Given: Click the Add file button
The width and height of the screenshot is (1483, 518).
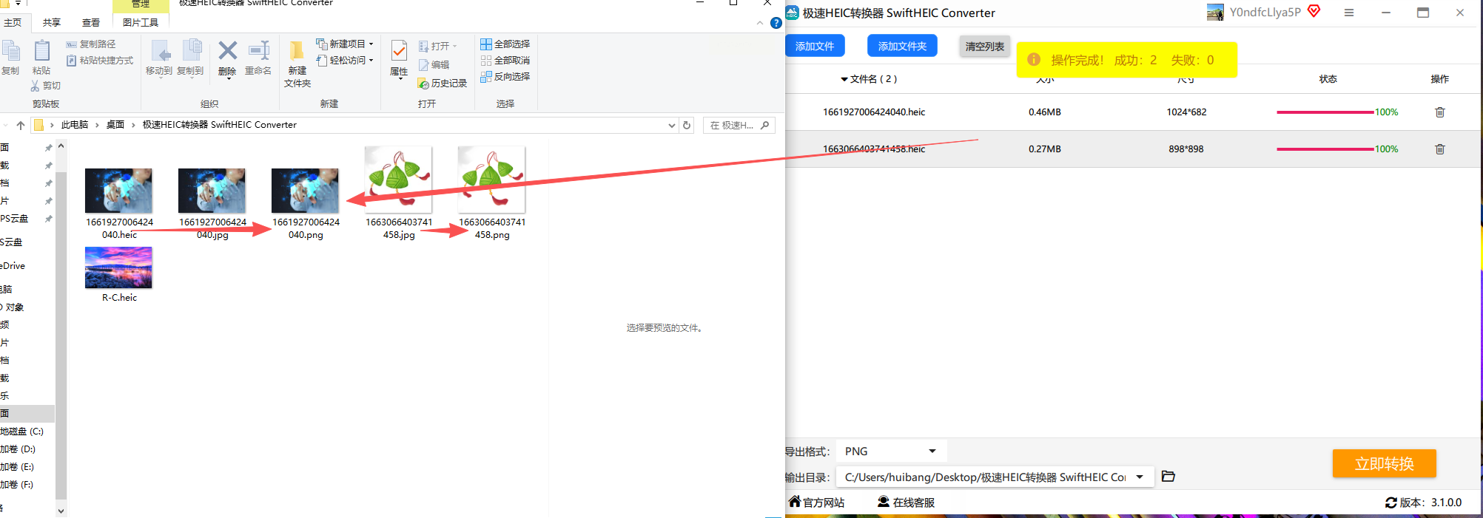Looking at the screenshot, I should tap(815, 46).
